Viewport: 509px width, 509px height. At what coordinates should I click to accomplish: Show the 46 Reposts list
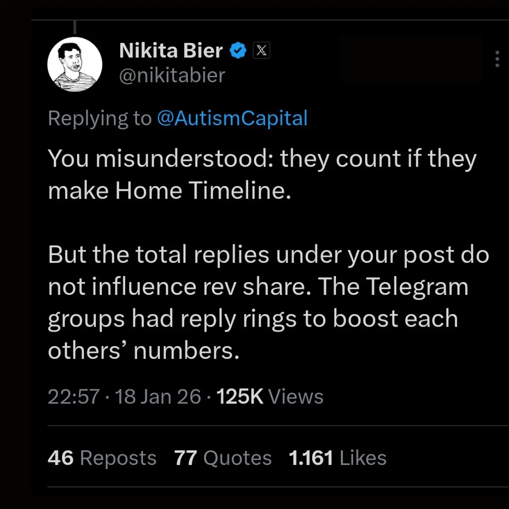102,458
